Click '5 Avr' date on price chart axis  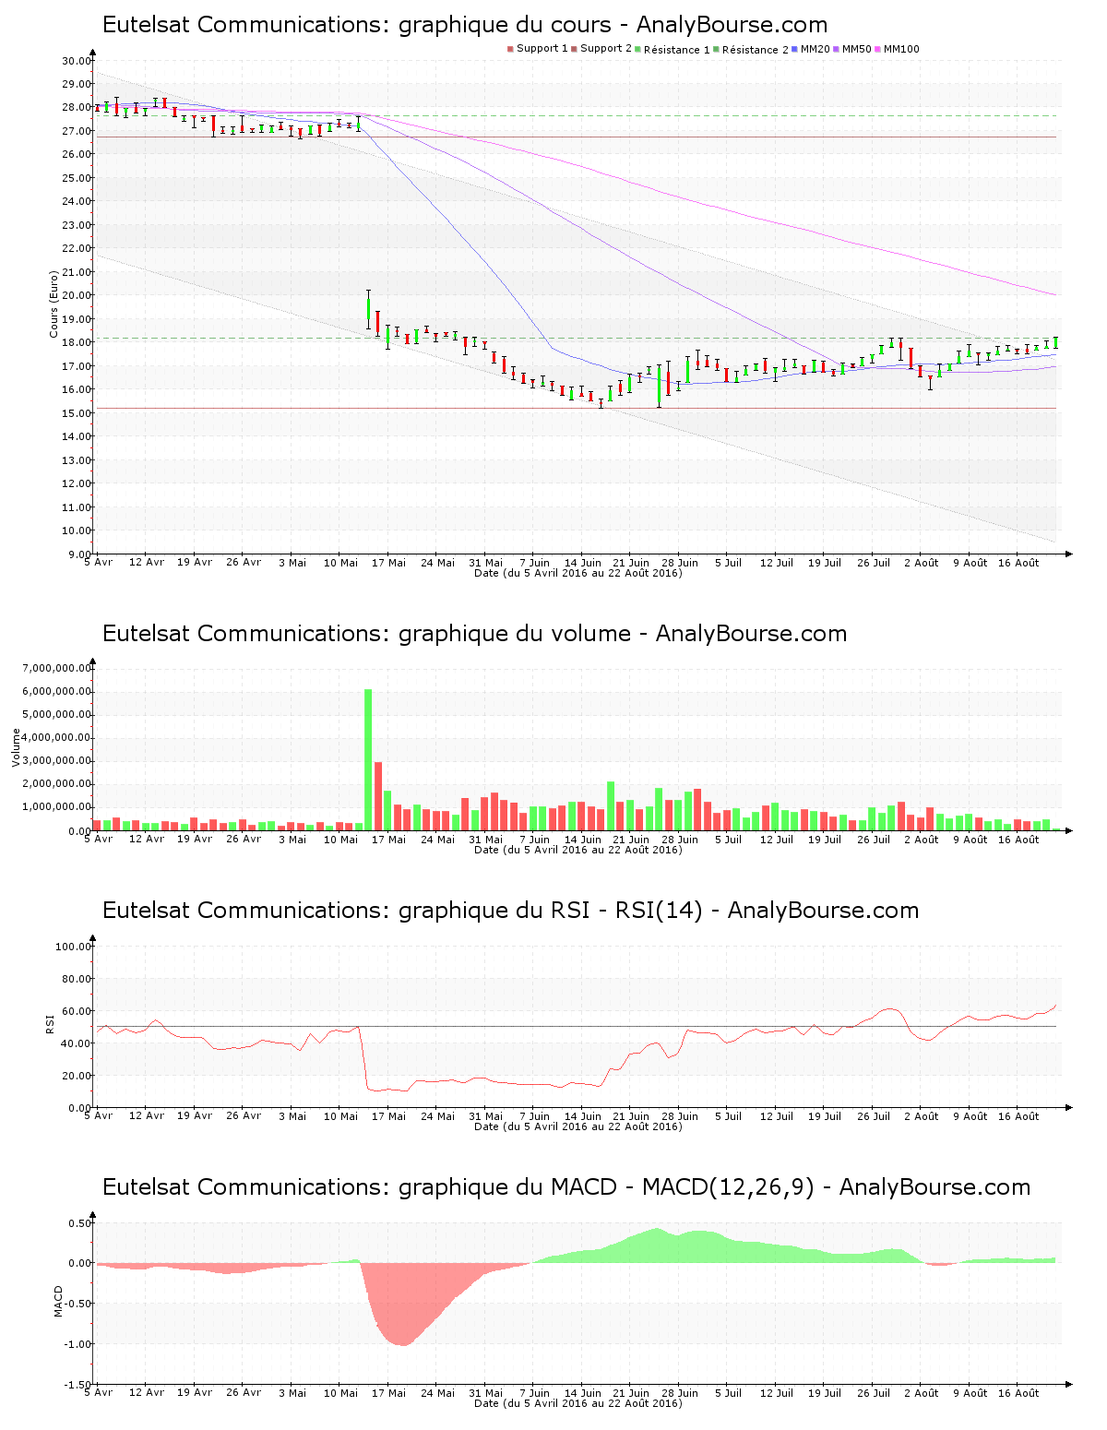98,563
